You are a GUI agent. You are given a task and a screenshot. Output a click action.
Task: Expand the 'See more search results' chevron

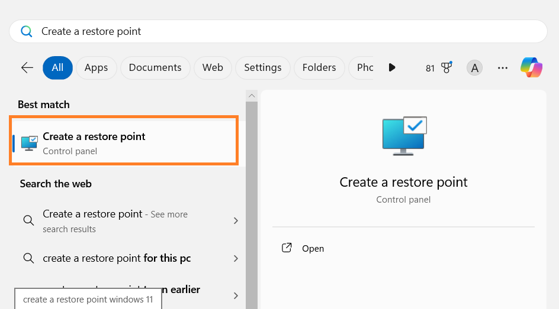tap(236, 221)
